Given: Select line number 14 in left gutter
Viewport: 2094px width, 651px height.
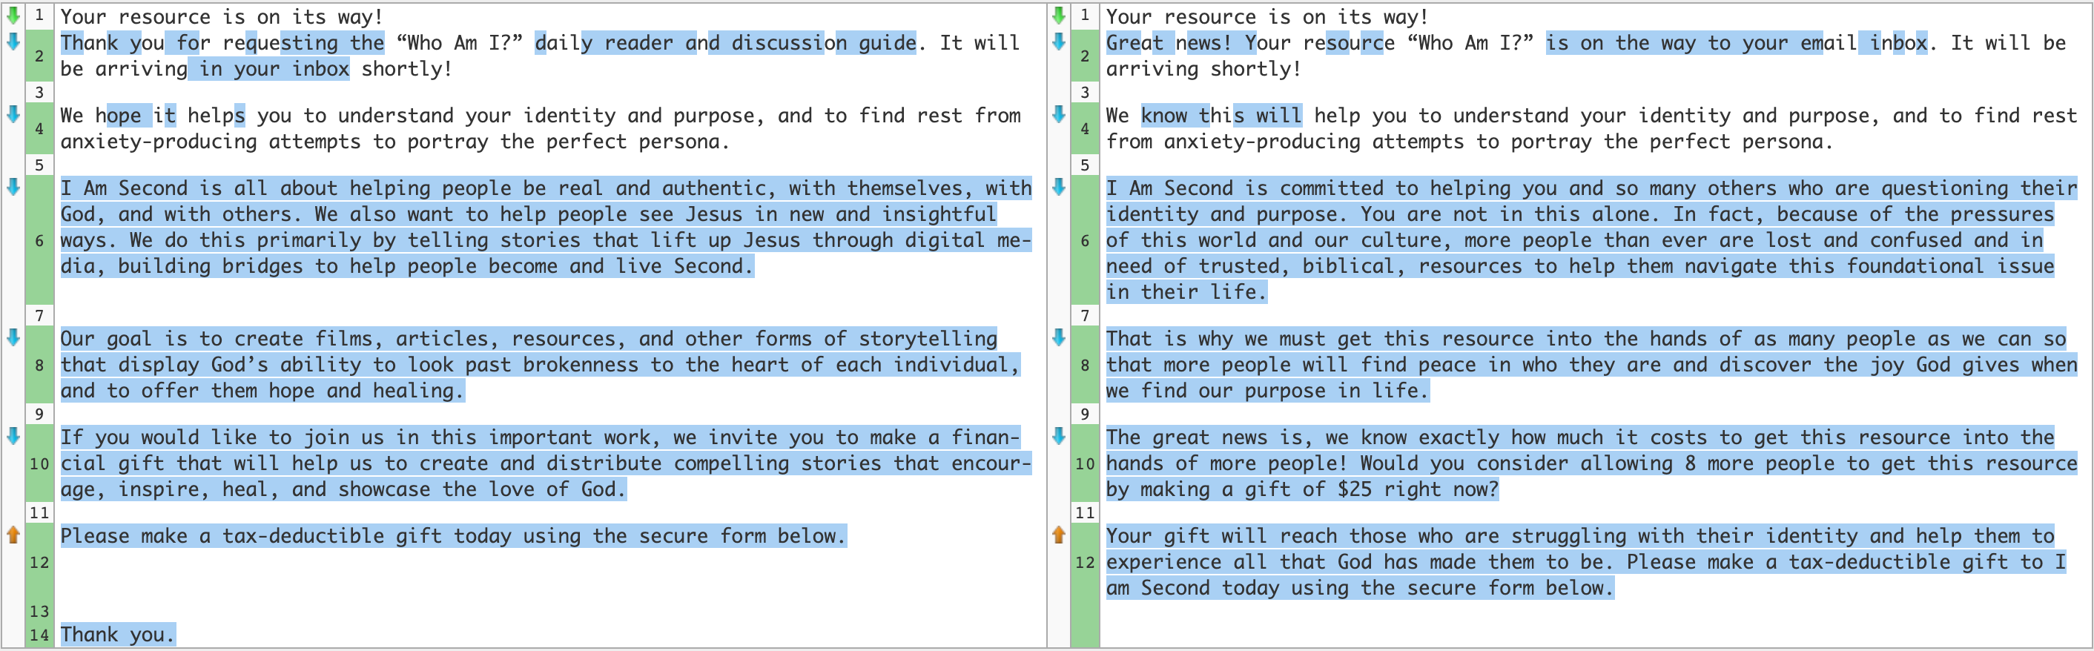Looking at the screenshot, I should [x=39, y=635].
